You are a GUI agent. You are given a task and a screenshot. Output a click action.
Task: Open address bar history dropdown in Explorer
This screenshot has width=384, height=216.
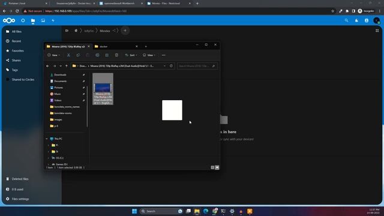pyautogui.click(x=164, y=66)
